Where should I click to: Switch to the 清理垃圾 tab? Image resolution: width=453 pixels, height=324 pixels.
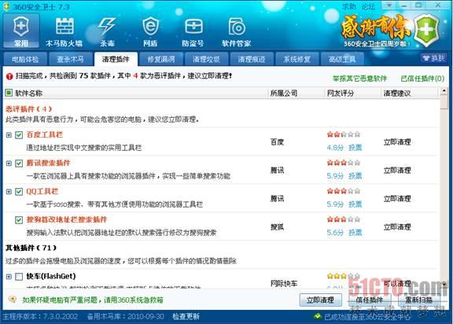[206, 59]
